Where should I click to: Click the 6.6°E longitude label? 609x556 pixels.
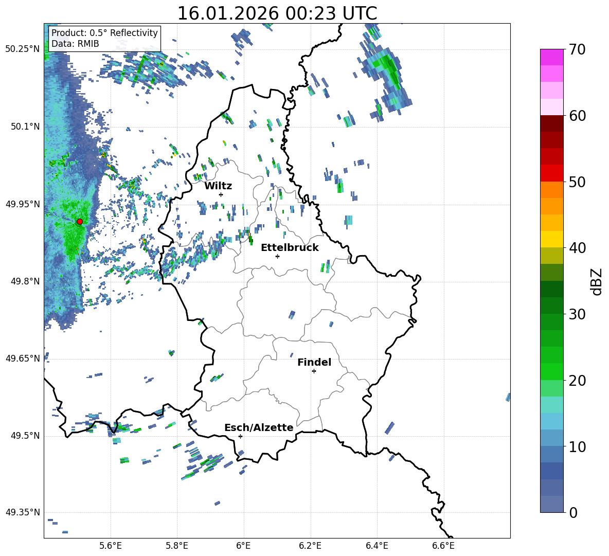pyautogui.click(x=443, y=546)
